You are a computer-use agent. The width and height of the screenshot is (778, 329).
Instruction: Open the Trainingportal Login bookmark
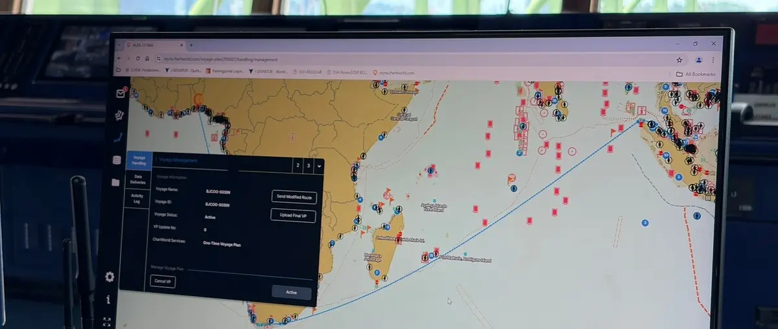tap(224, 72)
